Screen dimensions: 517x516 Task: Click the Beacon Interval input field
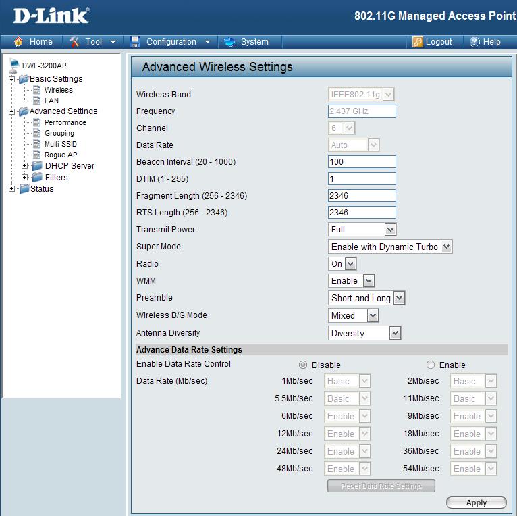362,162
